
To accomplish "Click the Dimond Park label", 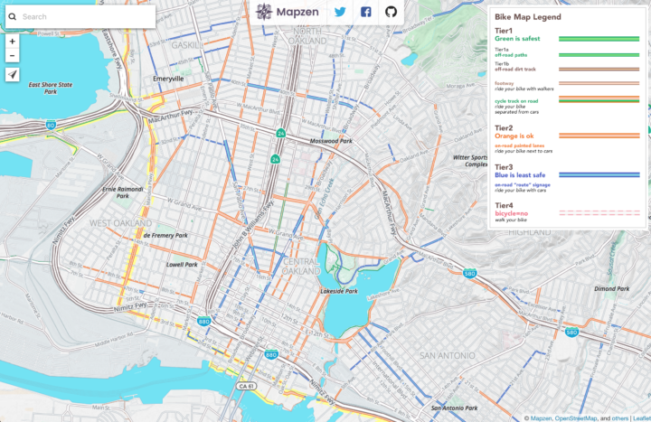I will pos(611,289).
